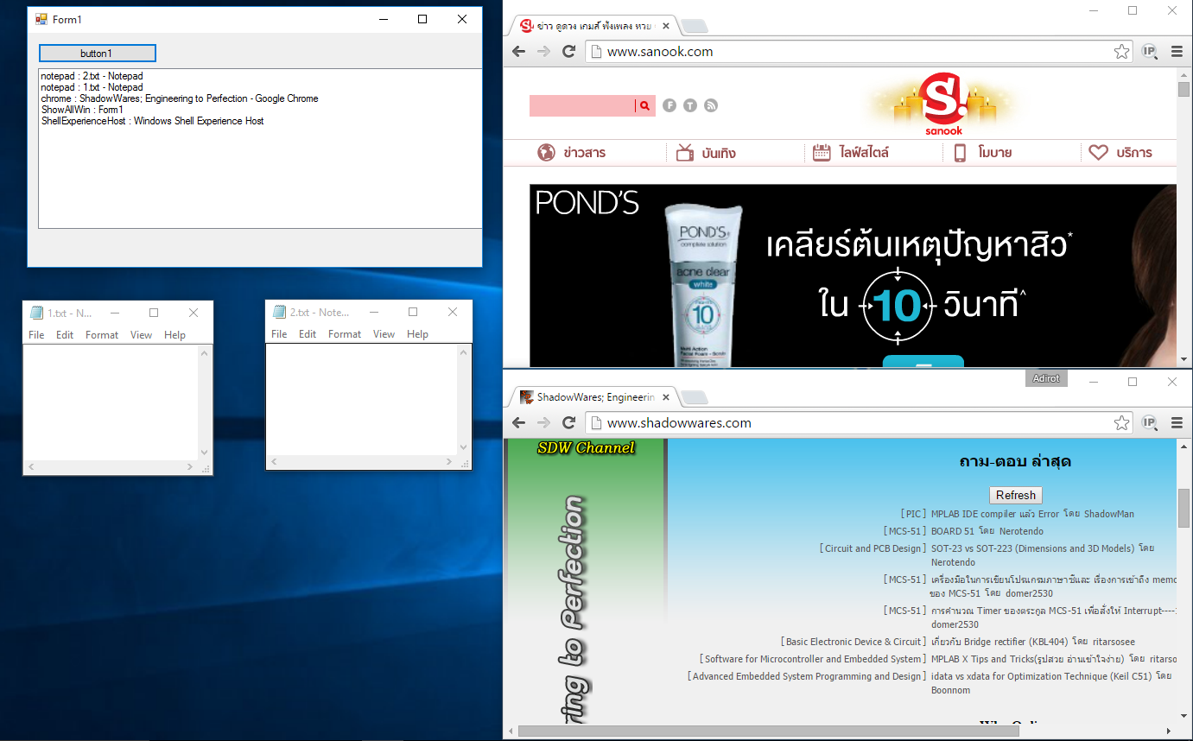Open Edit menu in 2.txt Notepad
This screenshot has height=741, width=1193.
point(308,334)
